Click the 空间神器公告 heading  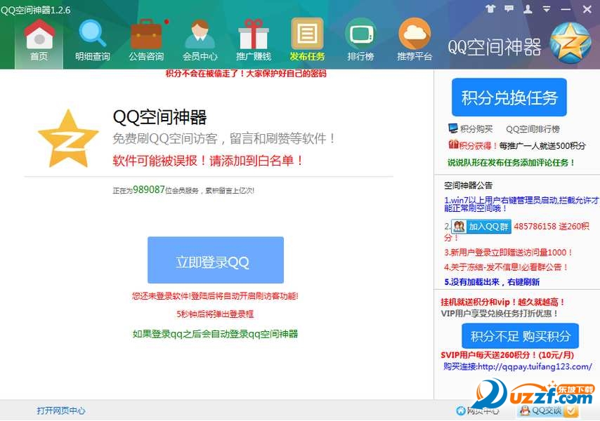[468, 185]
